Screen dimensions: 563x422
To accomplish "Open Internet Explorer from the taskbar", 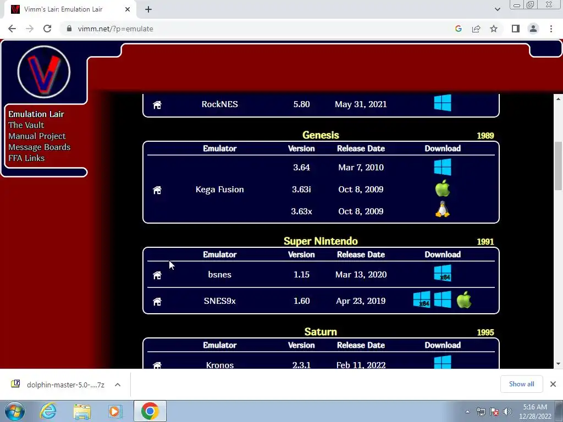I will click(x=48, y=411).
